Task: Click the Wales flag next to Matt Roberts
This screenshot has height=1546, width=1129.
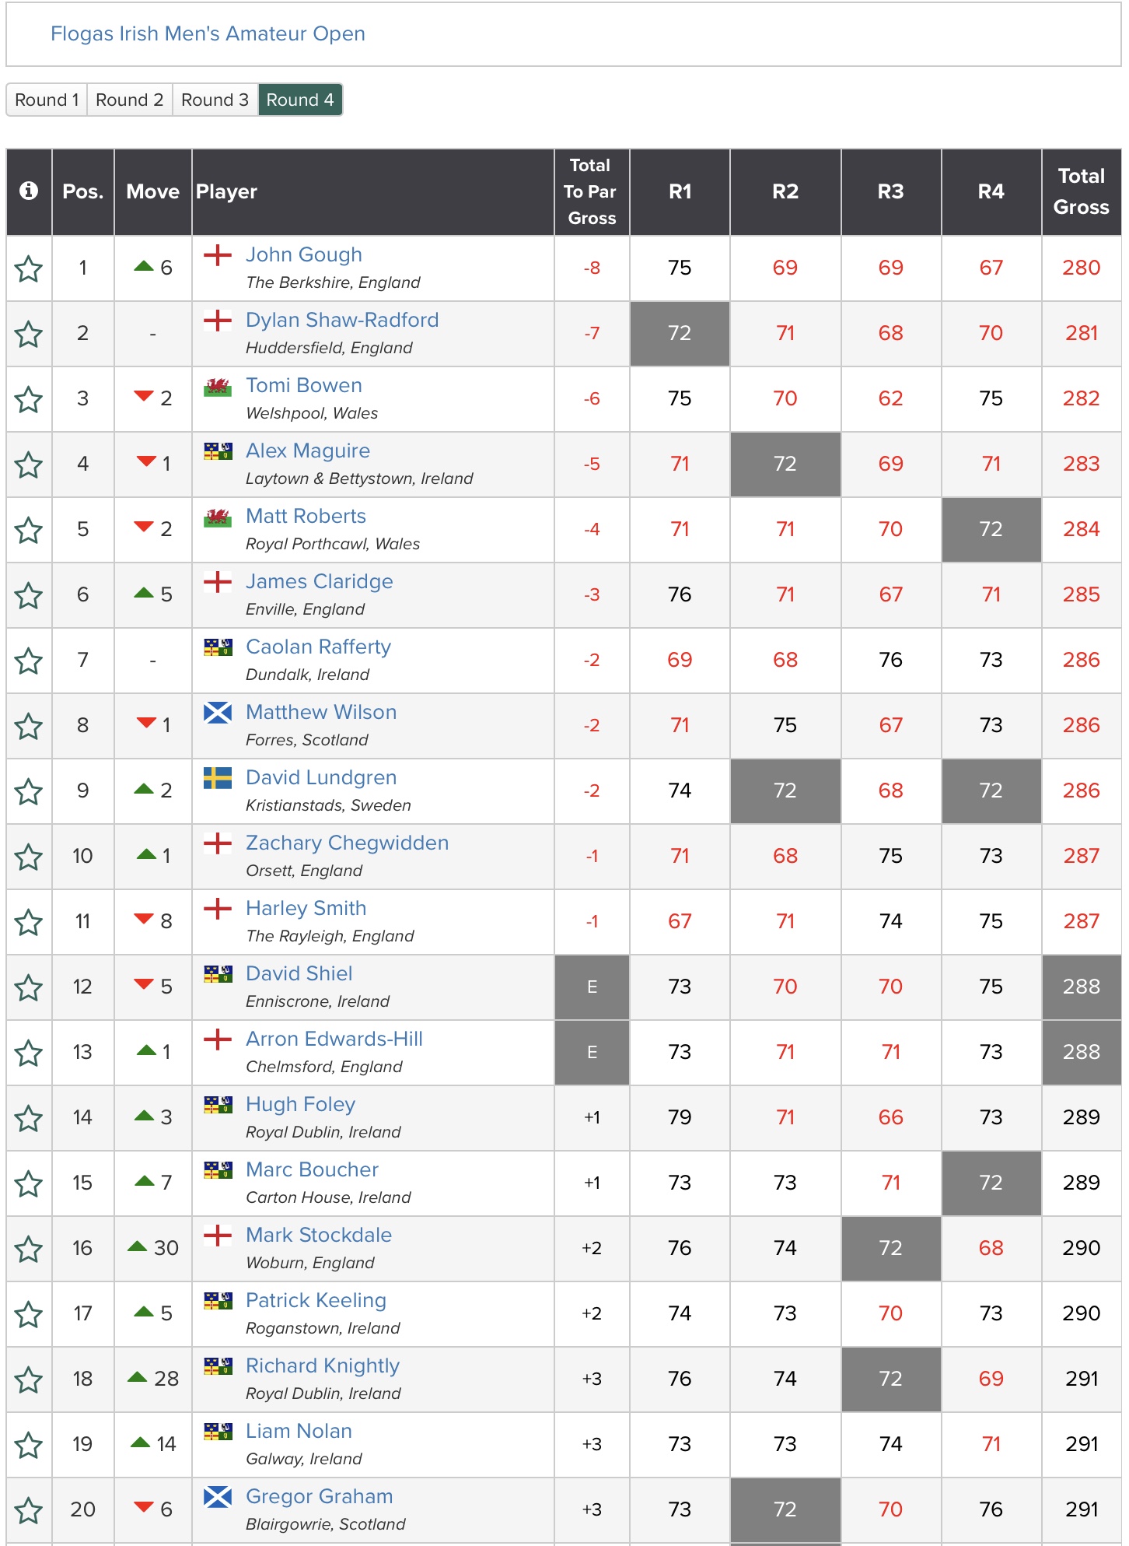Action: [x=218, y=517]
